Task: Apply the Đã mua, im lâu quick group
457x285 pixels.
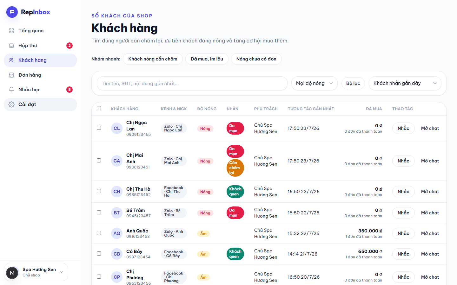Action: pos(207,59)
